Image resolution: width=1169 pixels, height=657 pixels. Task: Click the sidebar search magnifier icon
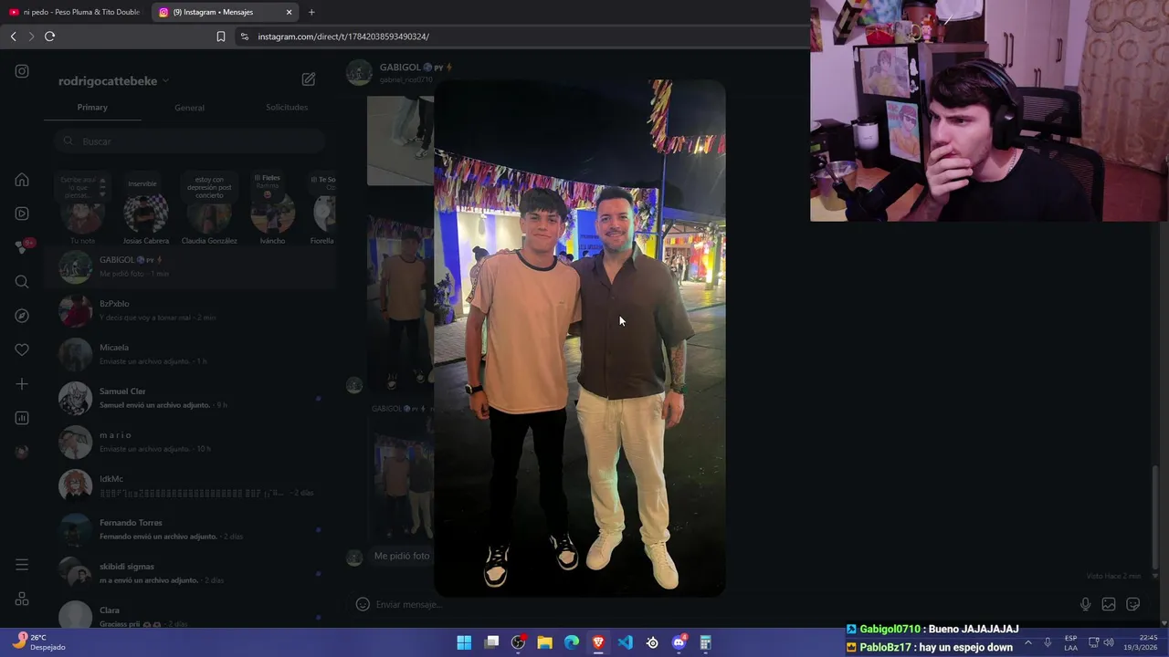click(22, 282)
